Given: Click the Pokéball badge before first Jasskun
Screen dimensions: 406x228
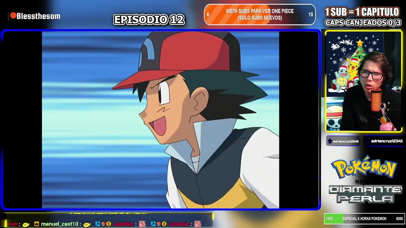Looking at the screenshot, I should point(103,224).
